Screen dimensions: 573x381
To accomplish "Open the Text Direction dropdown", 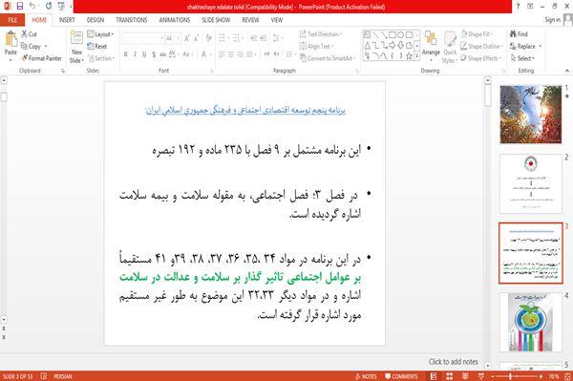I will [321, 34].
